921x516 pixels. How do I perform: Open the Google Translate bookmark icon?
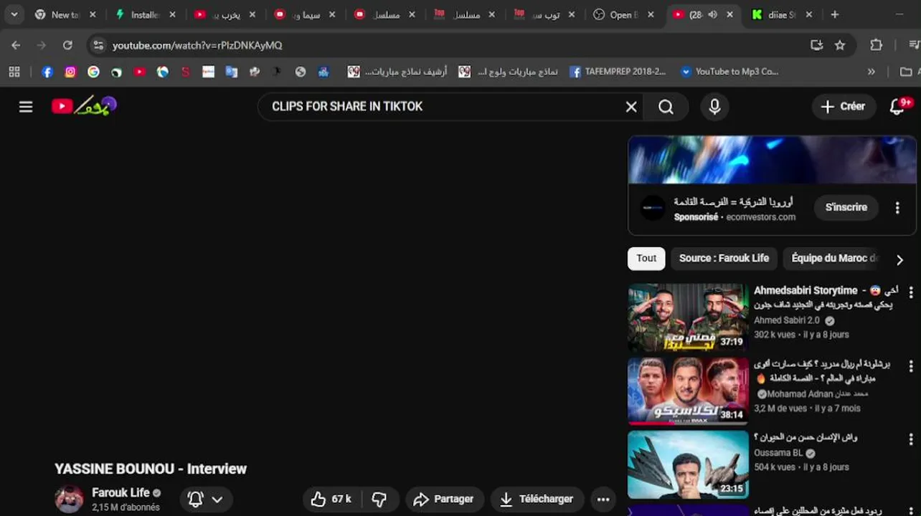231,72
